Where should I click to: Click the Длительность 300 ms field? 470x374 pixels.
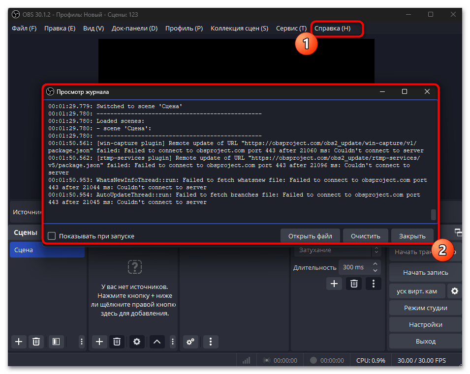[x=360, y=267]
